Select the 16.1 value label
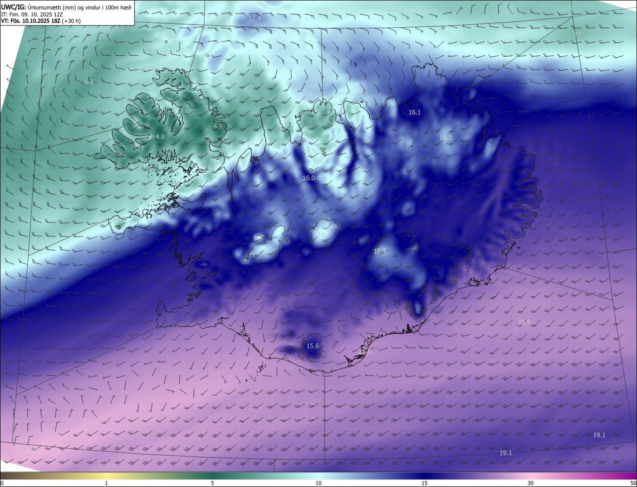637x487 pixels. (x=415, y=113)
